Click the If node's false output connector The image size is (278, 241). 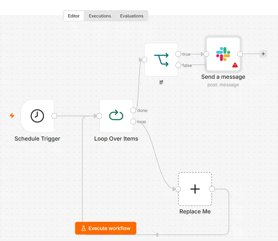[x=178, y=65]
